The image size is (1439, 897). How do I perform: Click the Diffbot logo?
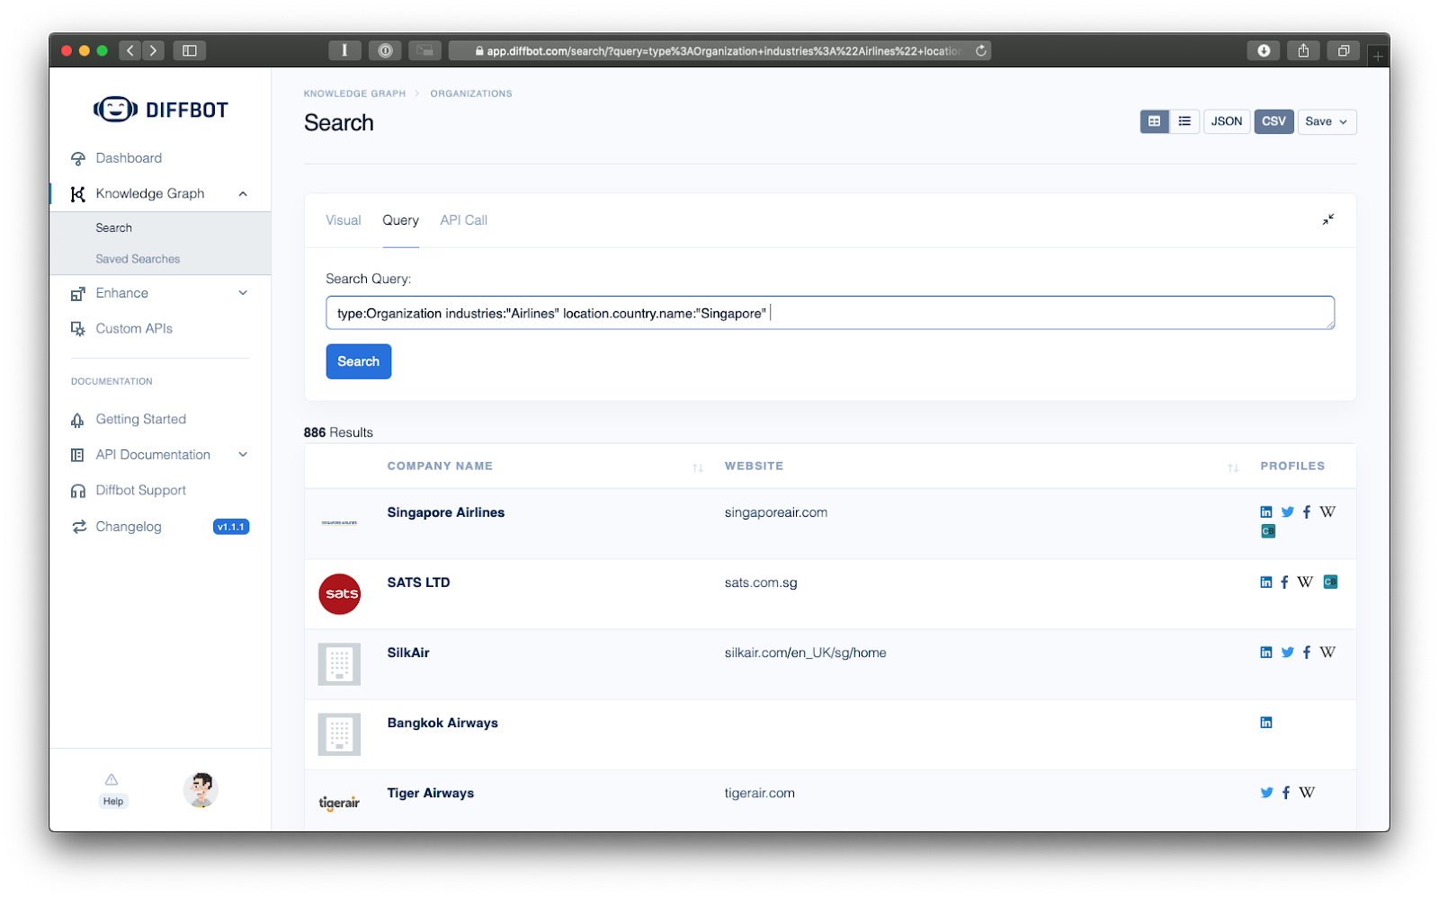point(161,110)
